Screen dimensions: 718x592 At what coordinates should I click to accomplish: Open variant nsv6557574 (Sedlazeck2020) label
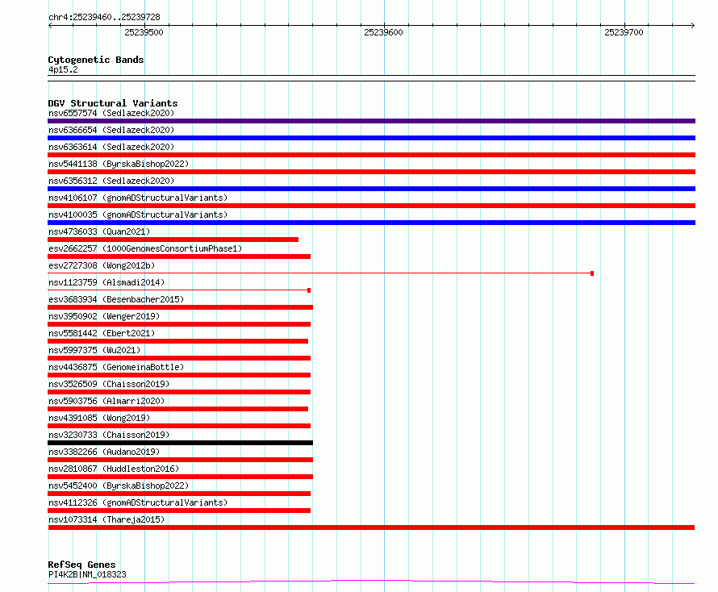tap(111, 113)
